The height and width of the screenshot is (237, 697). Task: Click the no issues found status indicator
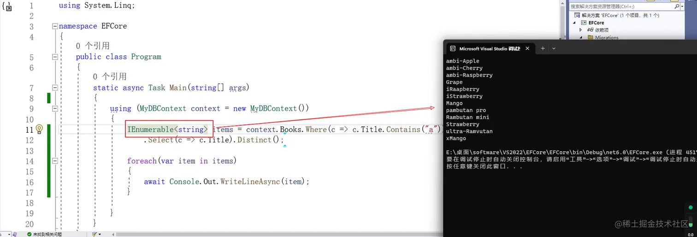(x=44, y=234)
